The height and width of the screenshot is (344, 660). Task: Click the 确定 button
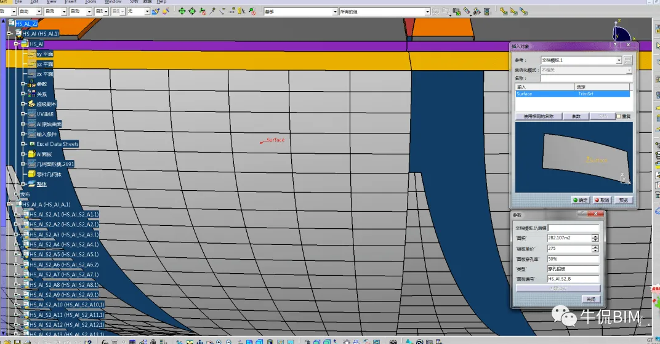[580, 200]
